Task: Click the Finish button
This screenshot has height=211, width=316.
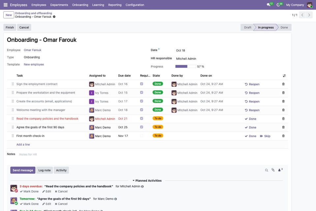Action: click(10, 27)
